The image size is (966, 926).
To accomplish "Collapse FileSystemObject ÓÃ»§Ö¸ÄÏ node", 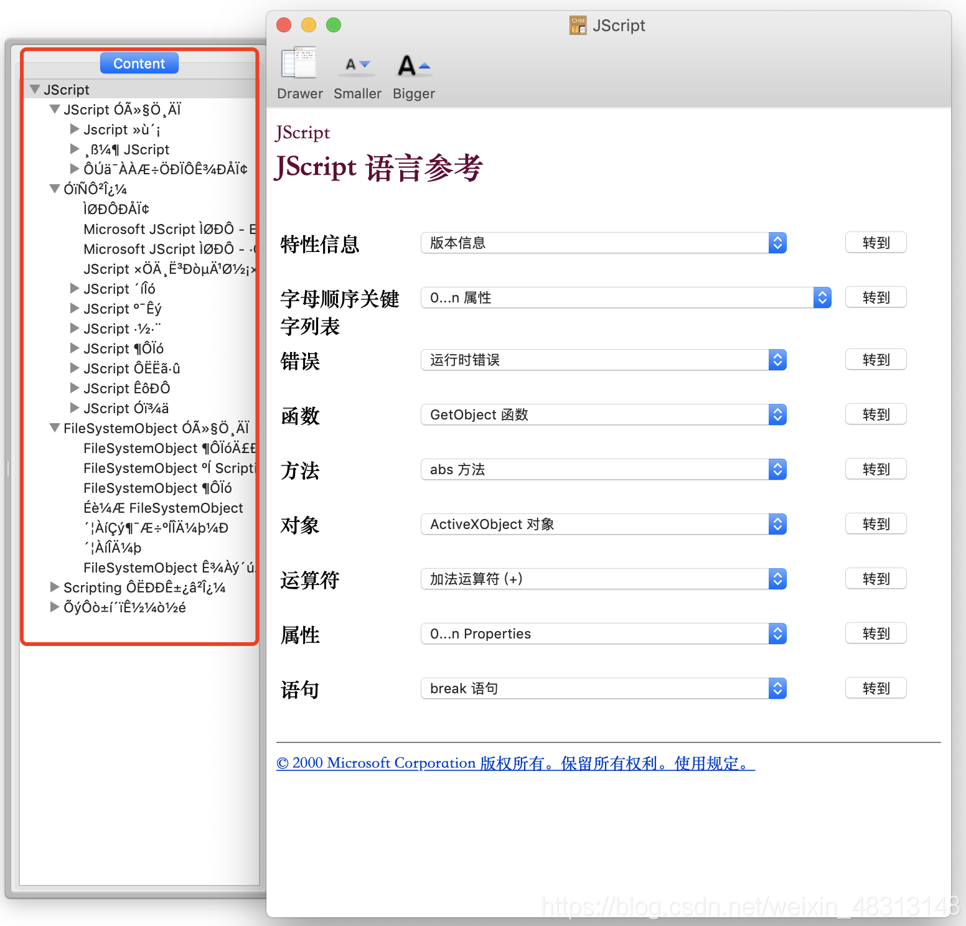I will click(x=55, y=428).
